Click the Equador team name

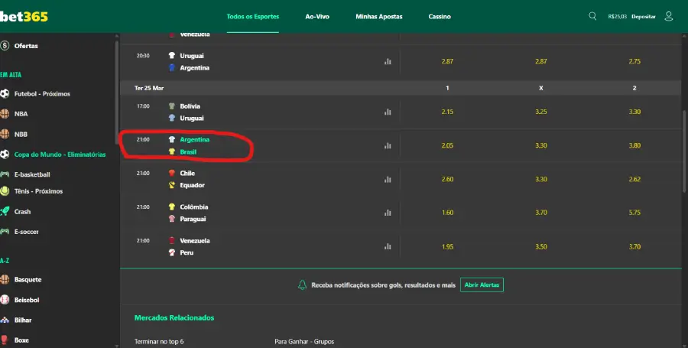coord(192,185)
